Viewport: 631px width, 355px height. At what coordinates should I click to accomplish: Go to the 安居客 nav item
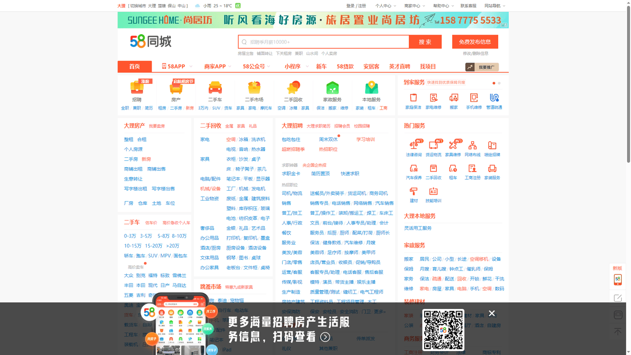coord(371,66)
